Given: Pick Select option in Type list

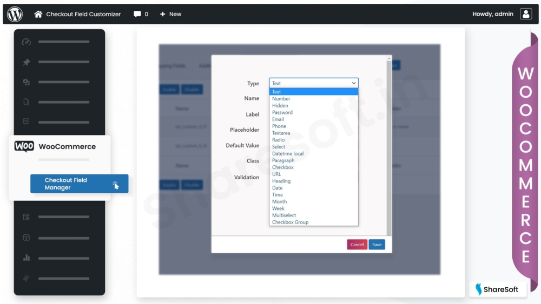Looking at the screenshot, I should pyautogui.click(x=314, y=147).
